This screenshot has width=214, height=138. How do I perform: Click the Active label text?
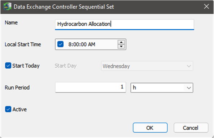click(x=20, y=109)
